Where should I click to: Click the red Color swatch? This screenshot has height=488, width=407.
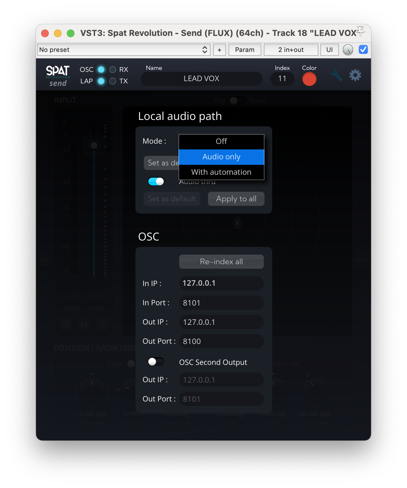click(x=309, y=79)
